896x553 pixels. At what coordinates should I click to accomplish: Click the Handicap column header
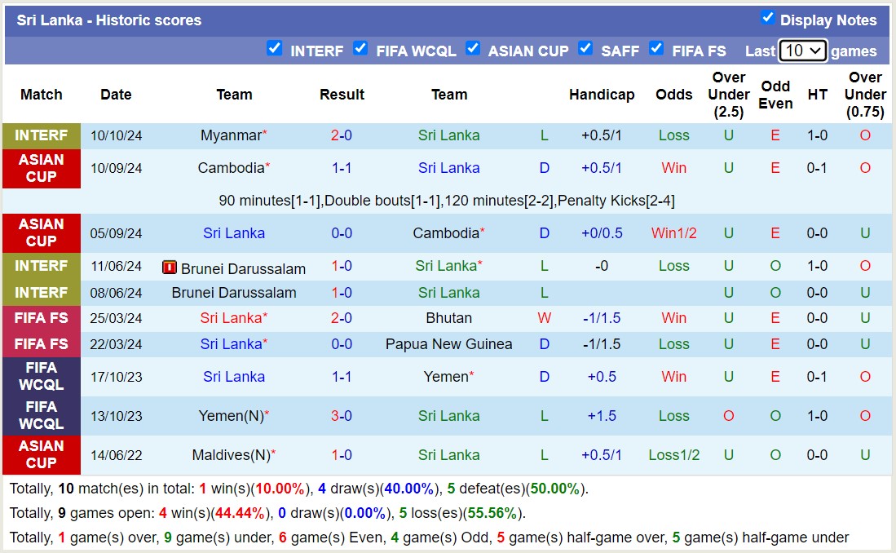coord(602,95)
